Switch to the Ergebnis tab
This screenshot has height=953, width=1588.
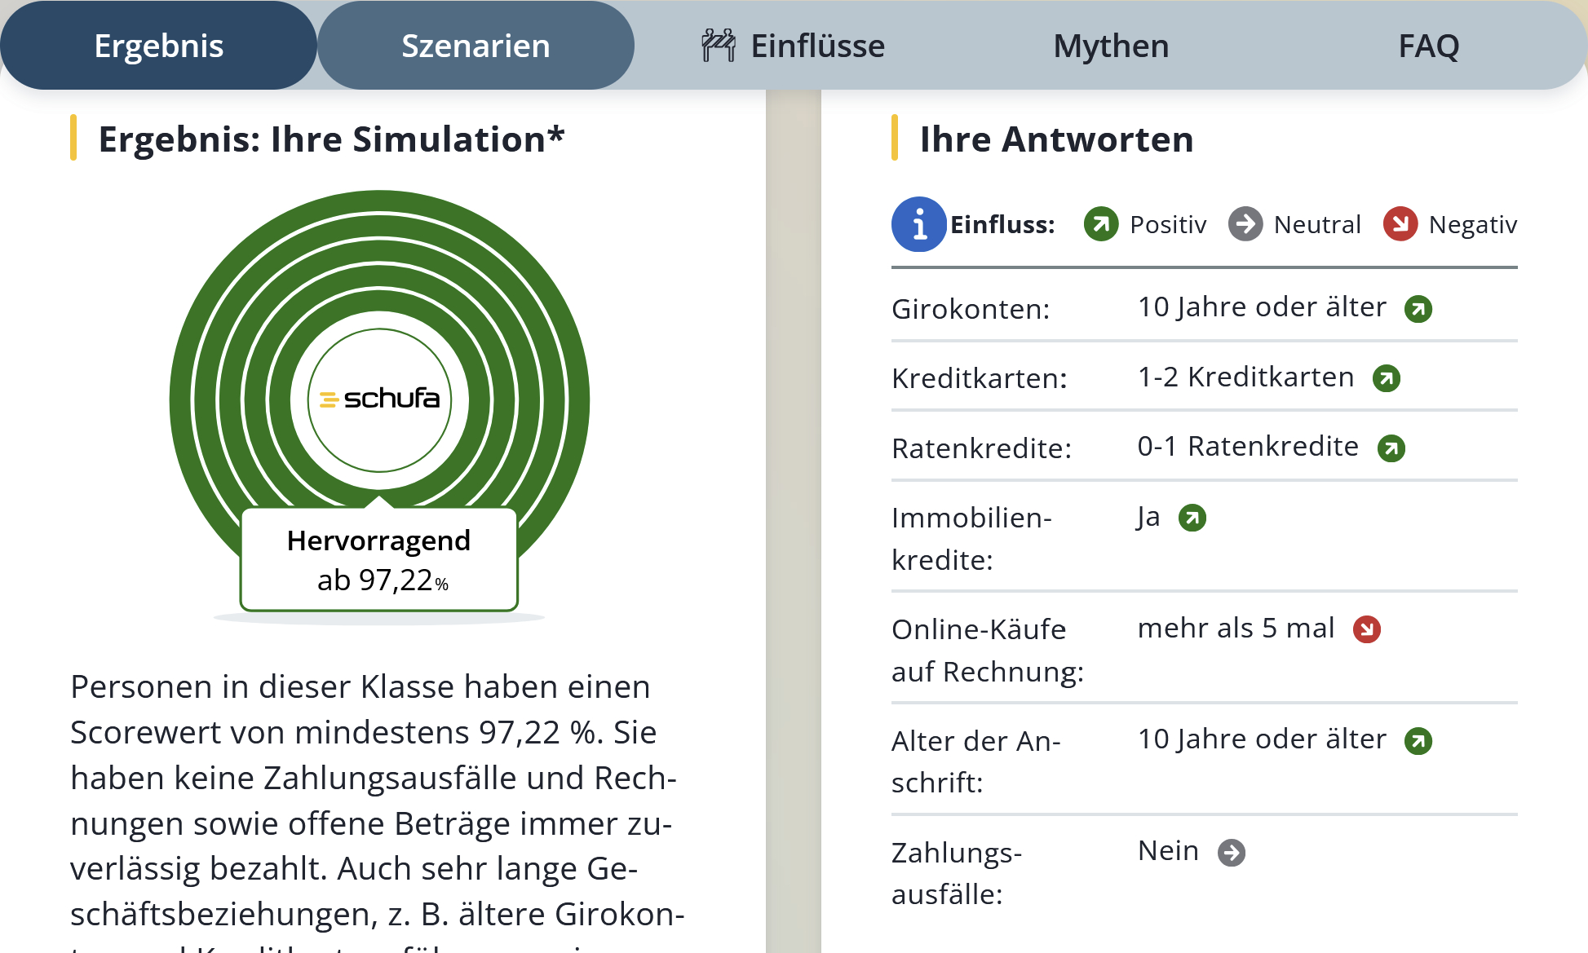click(x=158, y=46)
